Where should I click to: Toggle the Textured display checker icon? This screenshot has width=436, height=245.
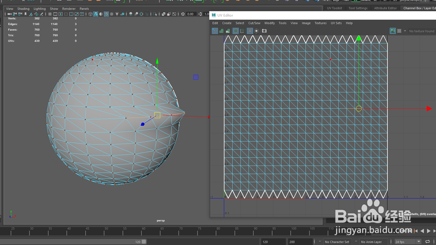coord(112,14)
